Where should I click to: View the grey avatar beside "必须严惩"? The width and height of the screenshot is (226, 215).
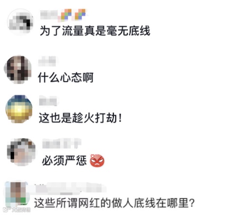[21, 152]
